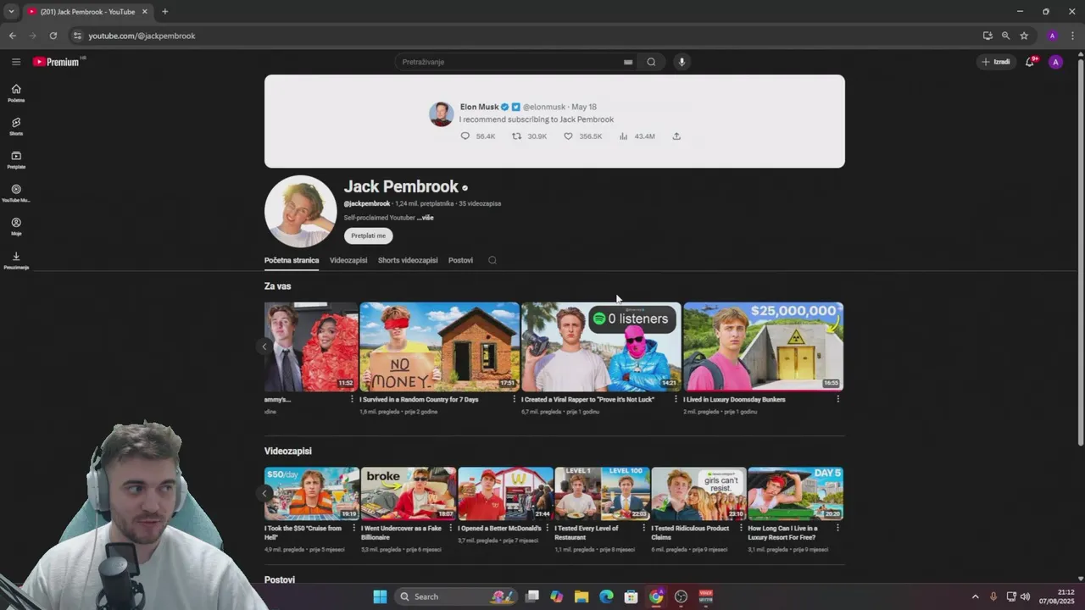
Task: Open options for 'I Went Undercover as a Fake Billionaire'
Action: (x=451, y=528)
